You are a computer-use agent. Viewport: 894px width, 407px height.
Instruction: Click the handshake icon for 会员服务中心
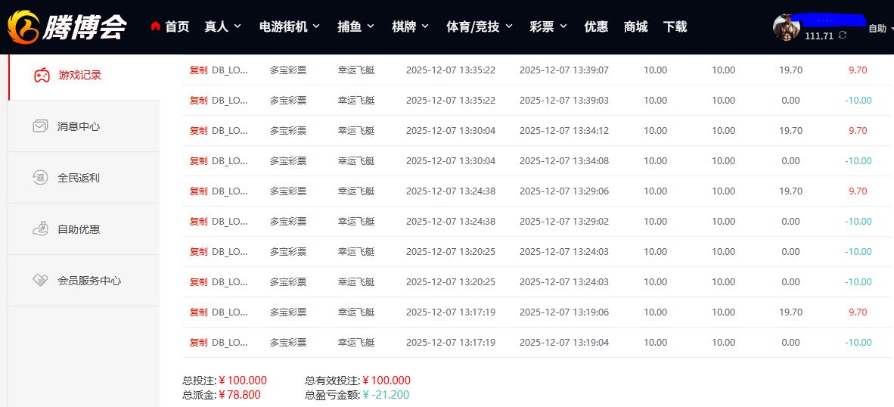pyautogui.click(x=40, y=280)
